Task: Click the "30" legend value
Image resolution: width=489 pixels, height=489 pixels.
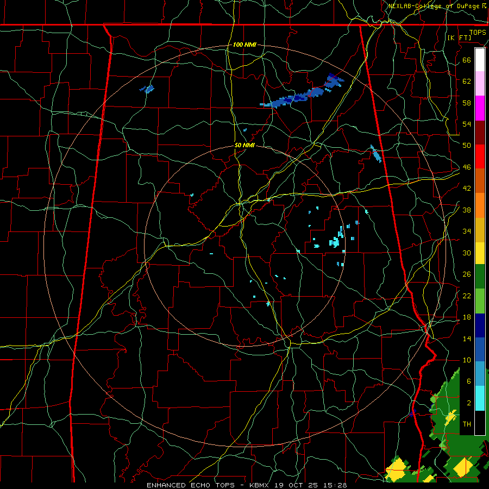Action: [467, 253]
